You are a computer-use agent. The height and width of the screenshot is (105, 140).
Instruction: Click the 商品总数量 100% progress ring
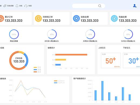[14, 34]
